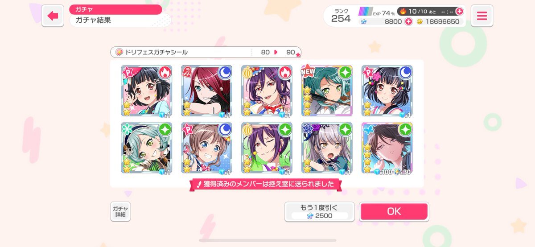This screenshot has width=535, height=247.
Task: Pull again with もう1度引く 2500 button
Action: tap(320, 211)
